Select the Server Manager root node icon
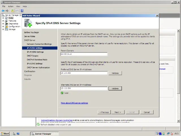Screen dimensions: 181x136 point(3,15)
